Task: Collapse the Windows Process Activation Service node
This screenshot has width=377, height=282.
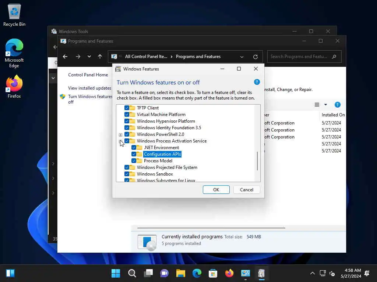Action: coord(120,141)
